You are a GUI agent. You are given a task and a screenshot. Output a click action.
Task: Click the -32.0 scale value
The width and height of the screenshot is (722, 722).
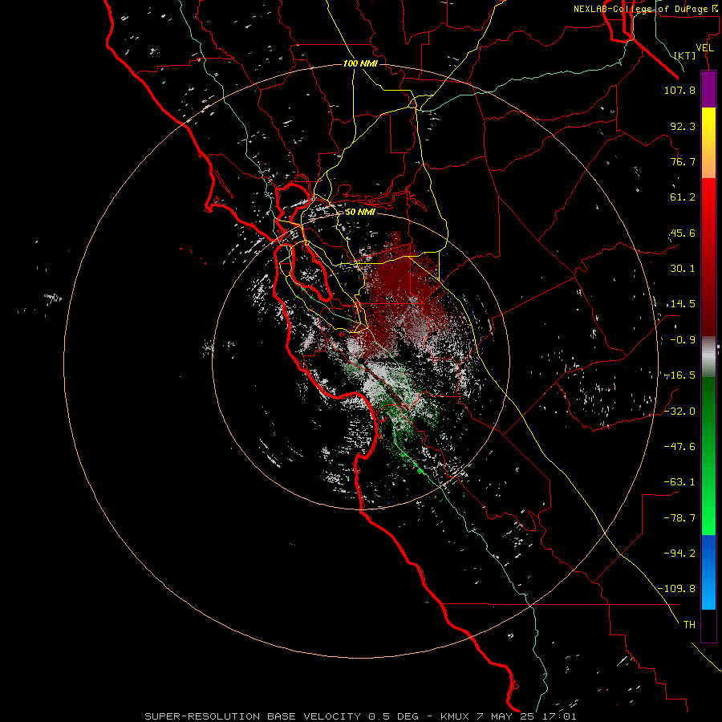(680, 412)
